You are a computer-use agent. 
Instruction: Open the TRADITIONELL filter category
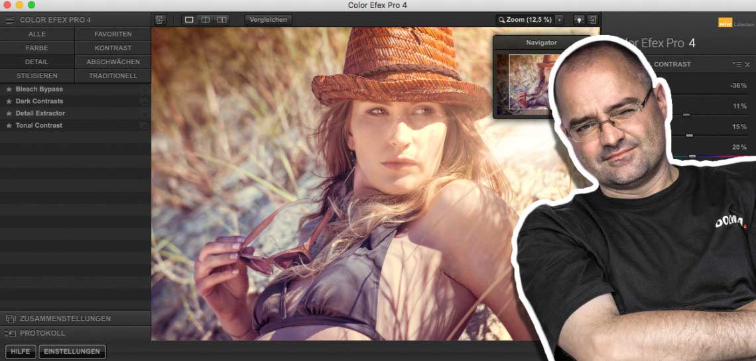pos(113,76)
